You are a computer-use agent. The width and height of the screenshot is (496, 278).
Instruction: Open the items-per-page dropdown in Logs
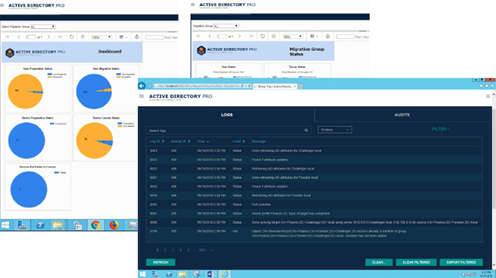(335, 130)
